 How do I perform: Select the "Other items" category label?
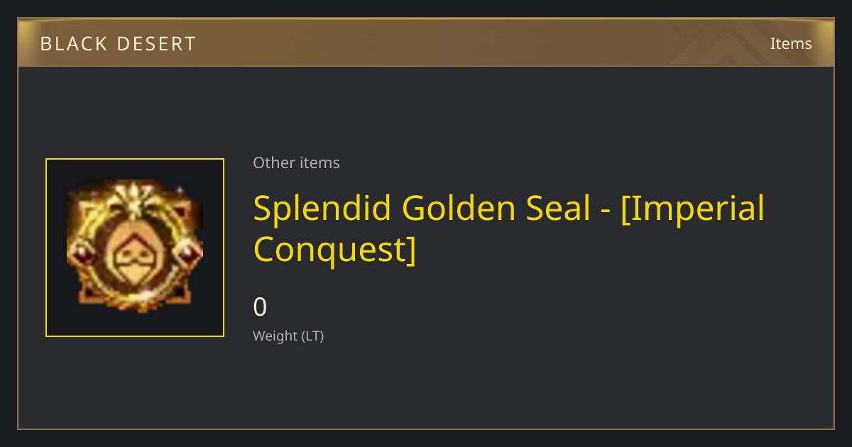pyautogui.click(x=296, y=162)
